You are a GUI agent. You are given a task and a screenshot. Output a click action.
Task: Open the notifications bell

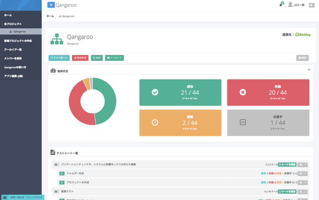281,5
